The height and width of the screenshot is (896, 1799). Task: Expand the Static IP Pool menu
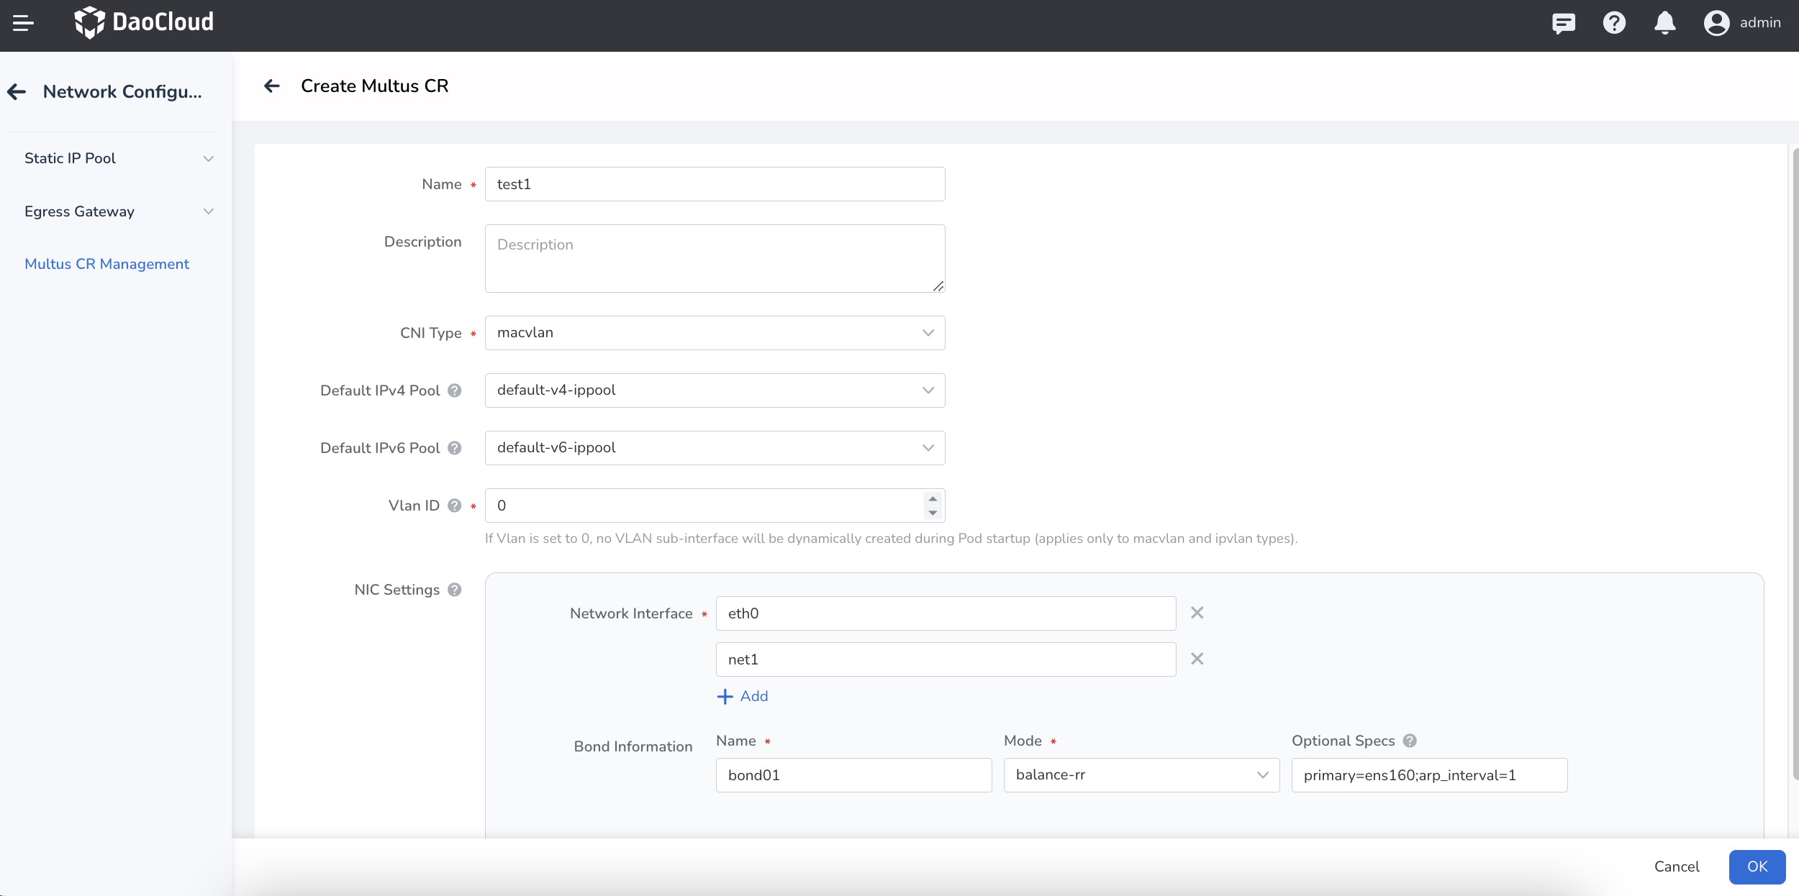[119, 158]
